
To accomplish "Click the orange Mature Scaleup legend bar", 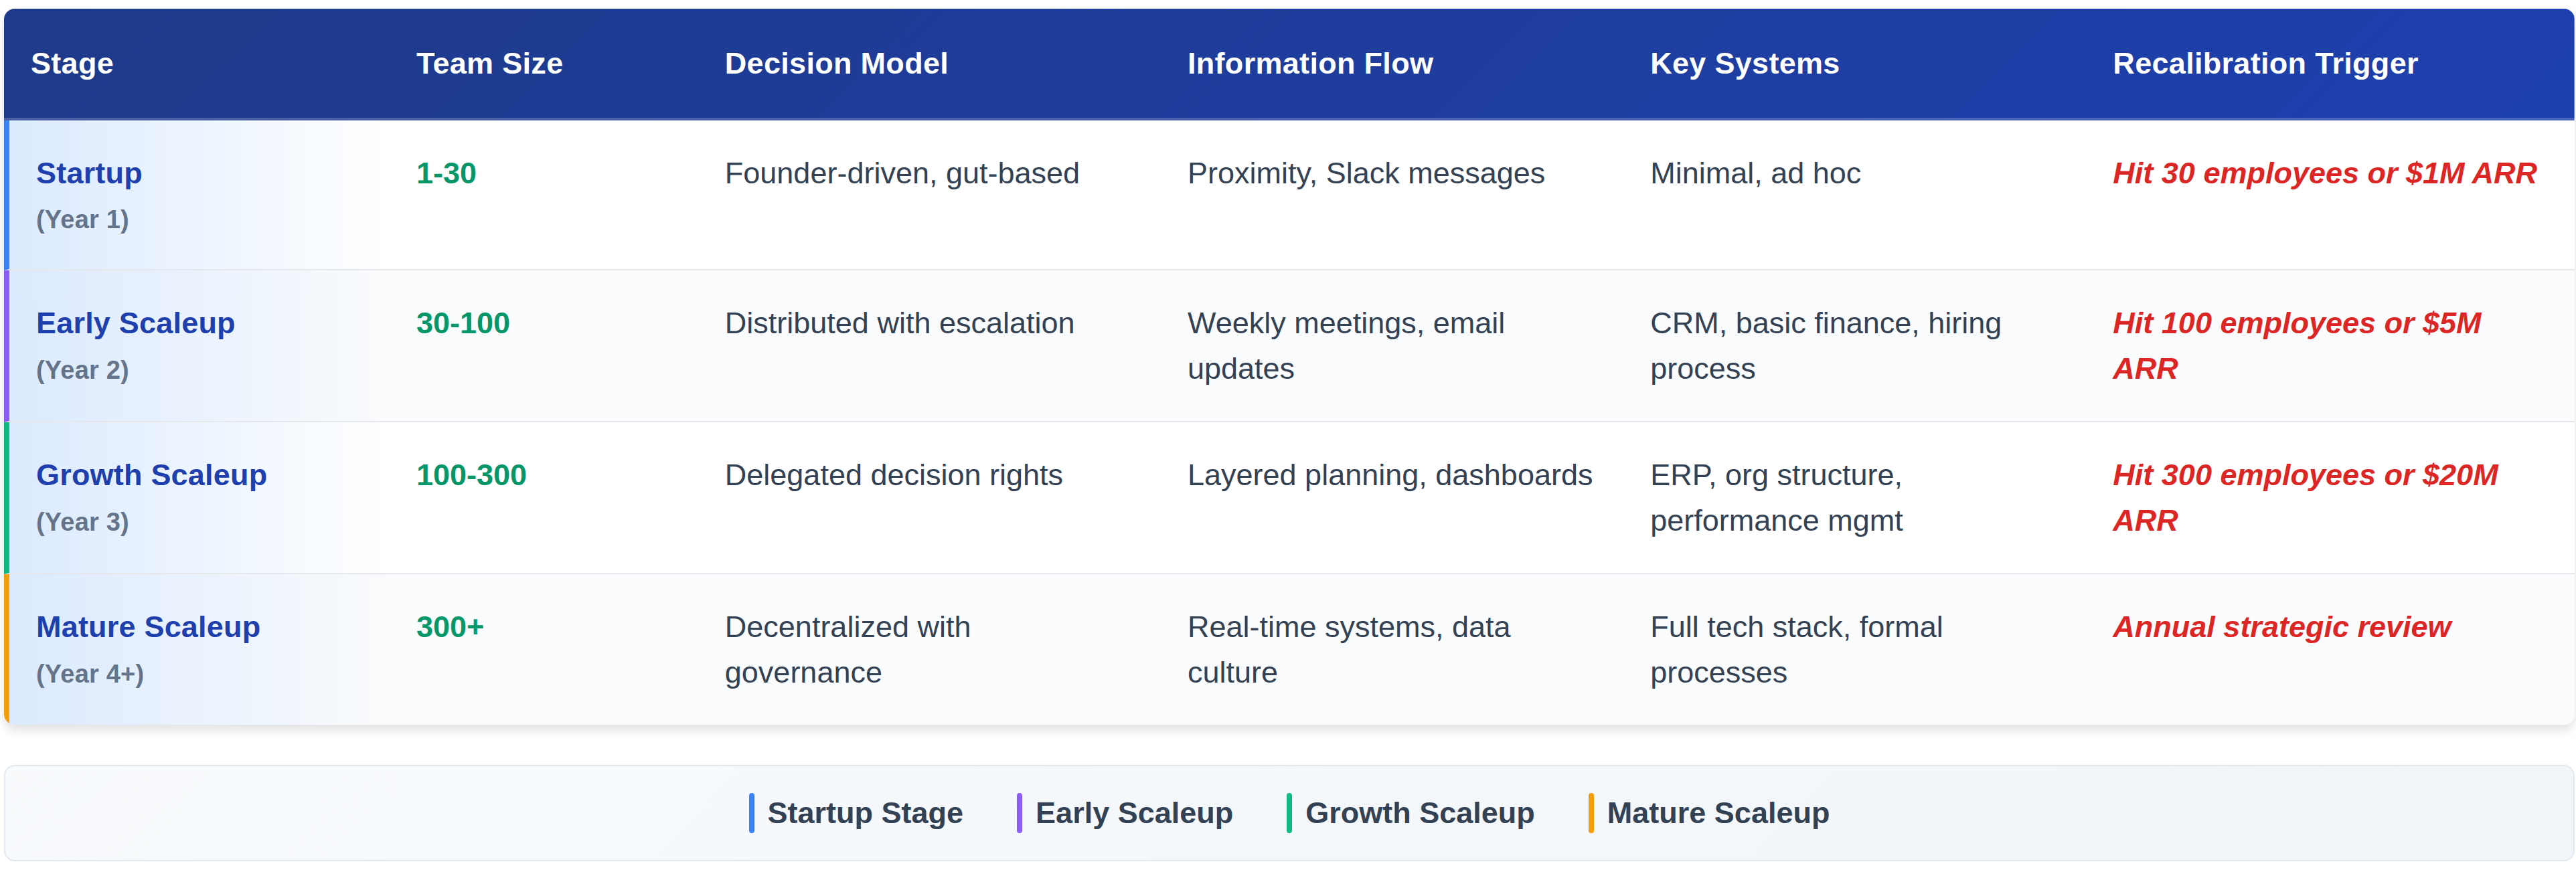I will pyautogui.click(x=1591, y=813).
